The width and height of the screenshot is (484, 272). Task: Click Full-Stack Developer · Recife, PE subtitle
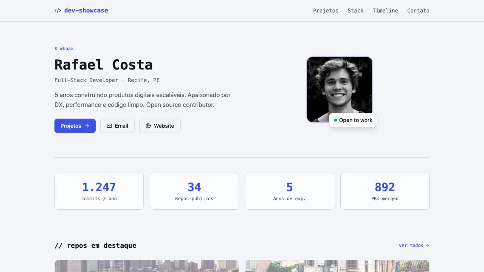107,80
